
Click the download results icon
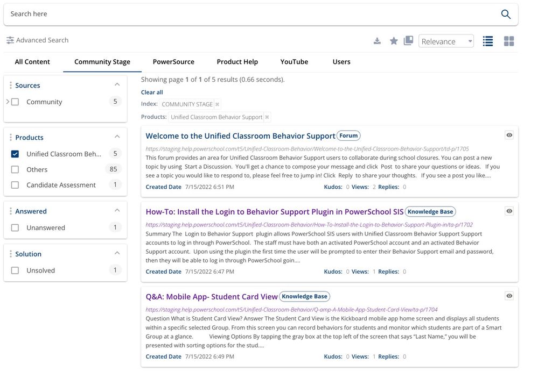(x=377, y=41)
